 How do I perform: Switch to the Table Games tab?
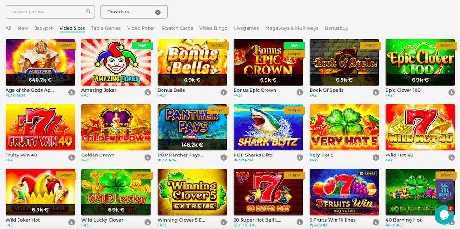pyautogui.click(x=106, y=28)
